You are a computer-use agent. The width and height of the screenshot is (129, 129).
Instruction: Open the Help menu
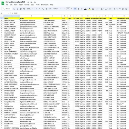tap(52, 5)
